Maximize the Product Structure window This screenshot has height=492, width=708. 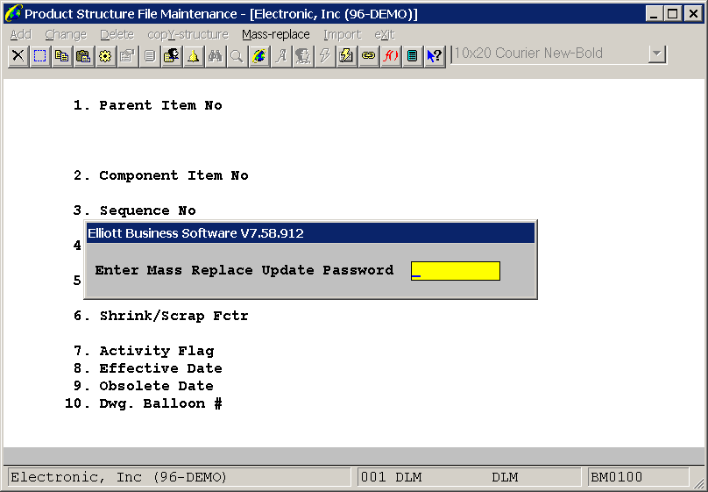(672, 13)
